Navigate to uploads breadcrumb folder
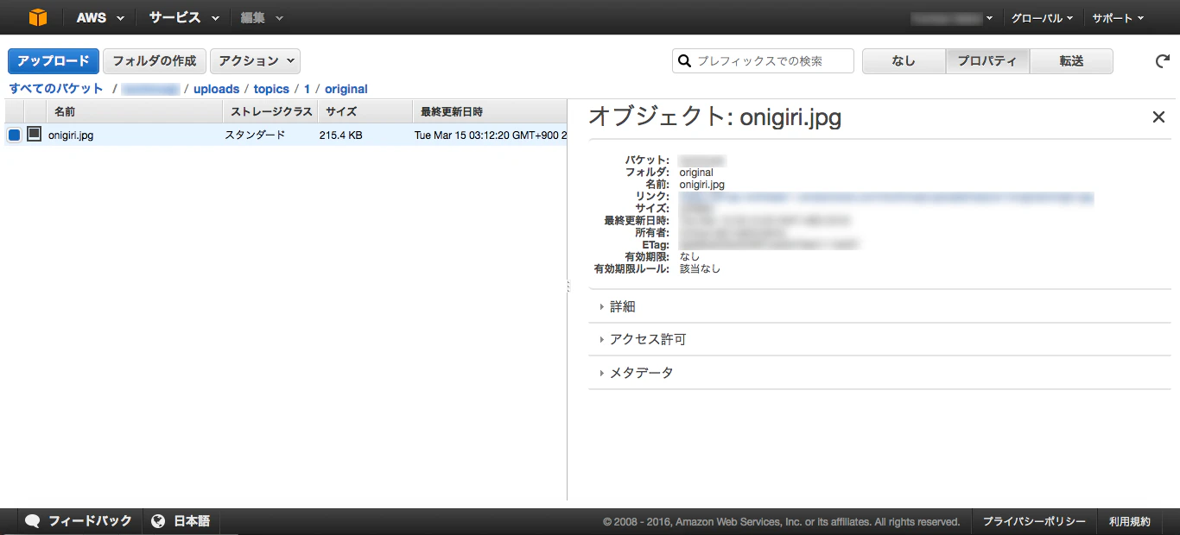 click(x=216, y=89)
